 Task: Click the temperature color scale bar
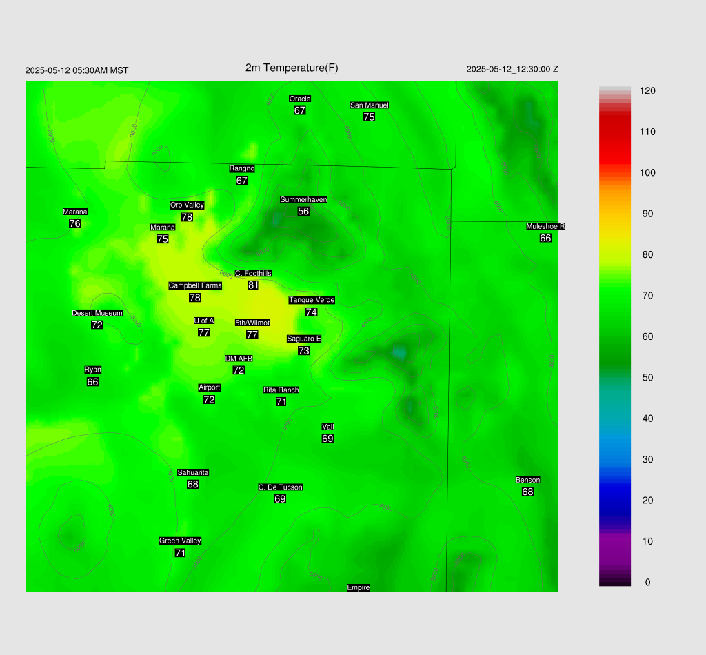click(614, 336)
